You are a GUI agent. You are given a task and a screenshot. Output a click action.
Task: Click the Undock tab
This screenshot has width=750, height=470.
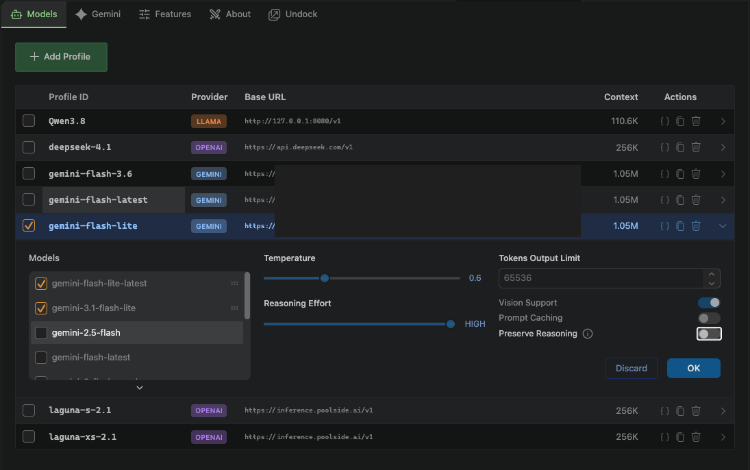pyautogui.click(x=293, y=14)
